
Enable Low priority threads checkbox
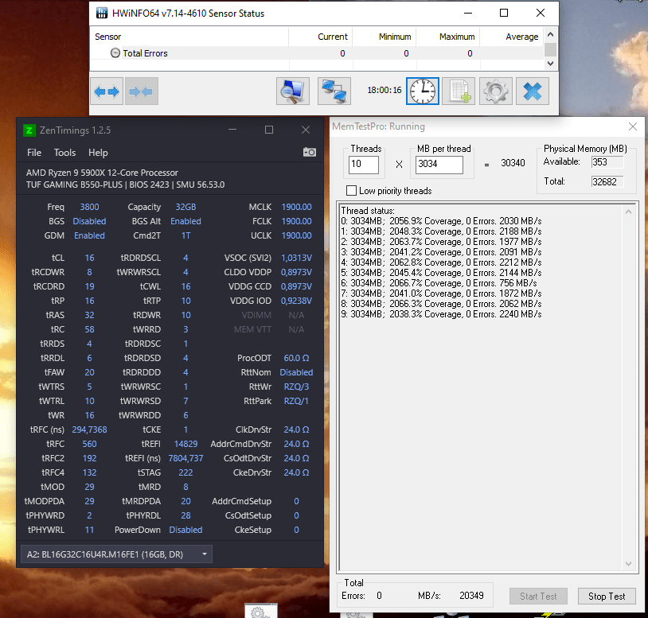coord(351,190)
